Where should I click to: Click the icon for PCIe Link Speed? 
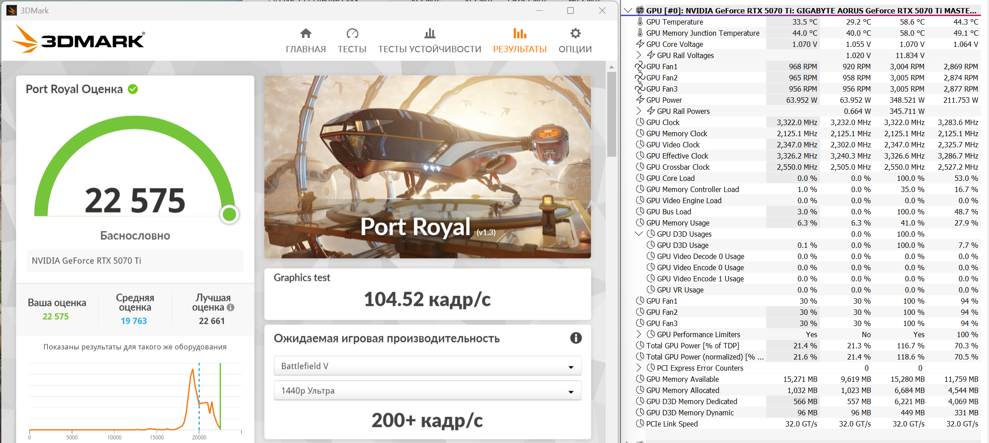[640, 423]
